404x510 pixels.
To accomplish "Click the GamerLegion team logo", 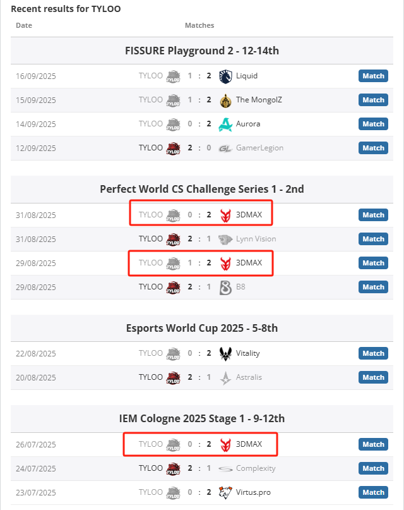I will pos(225,148).
